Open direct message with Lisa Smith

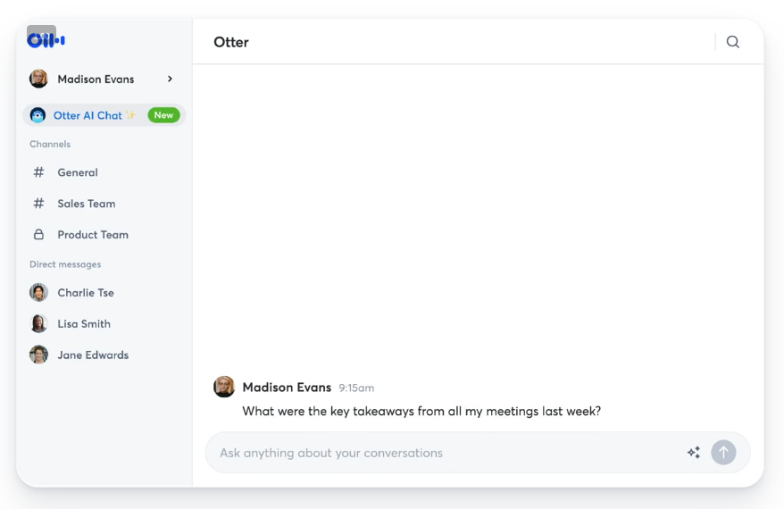(x=84, y=324)
